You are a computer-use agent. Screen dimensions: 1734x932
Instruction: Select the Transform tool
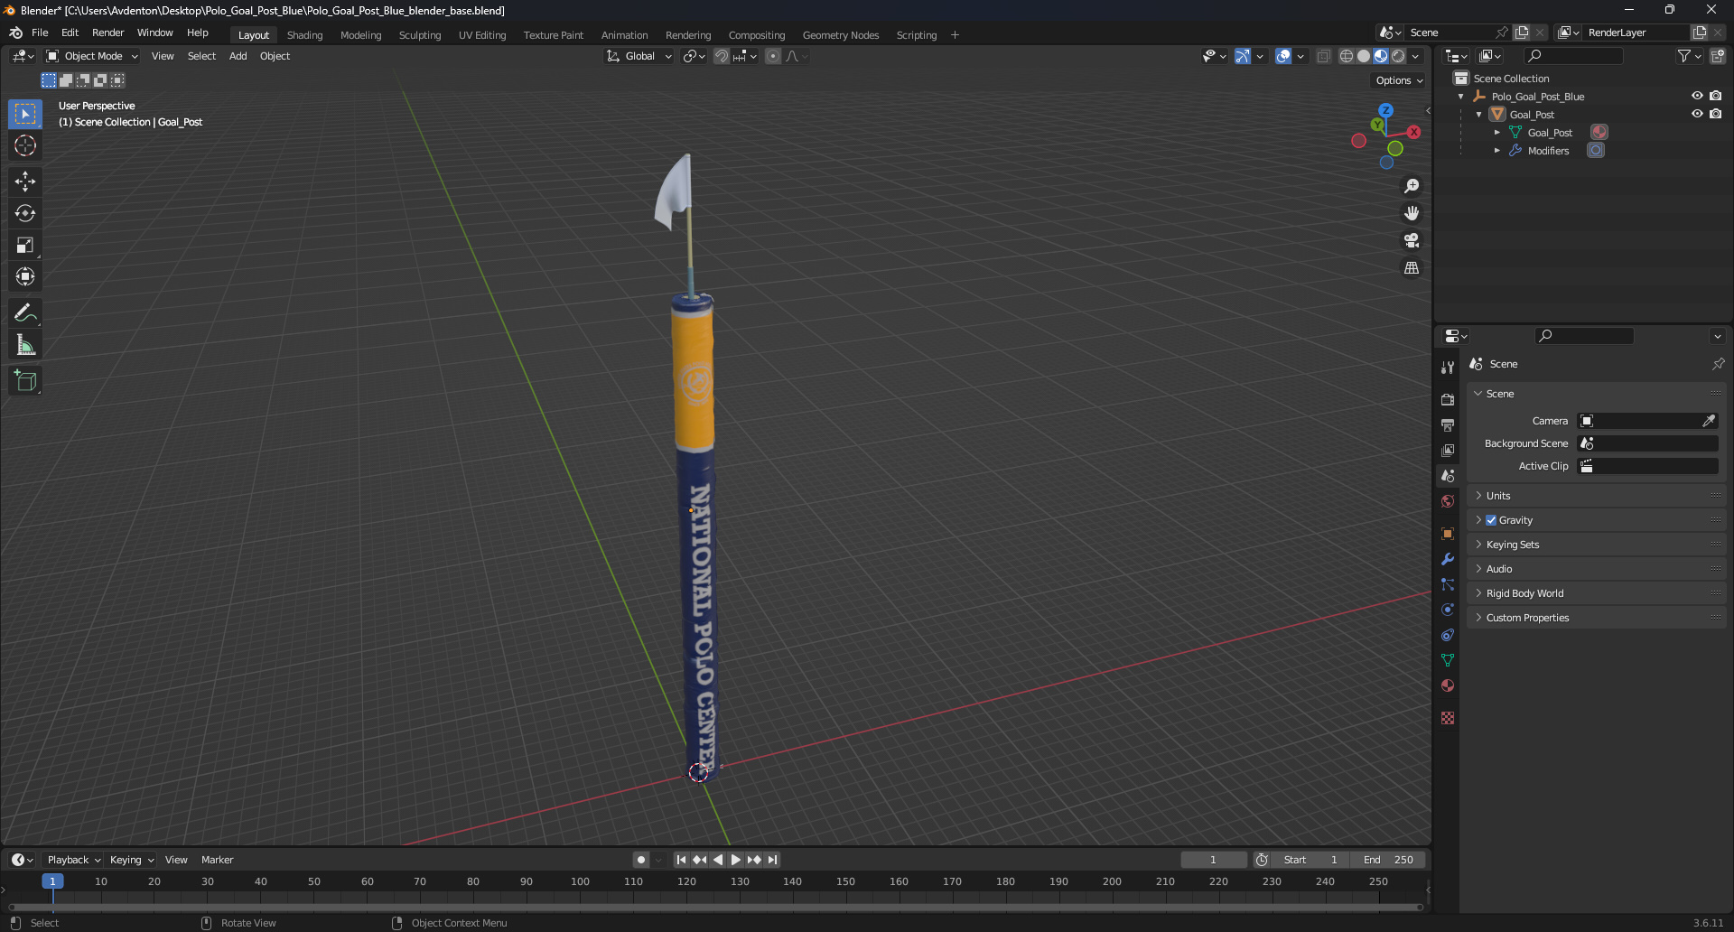pos(25,276)
